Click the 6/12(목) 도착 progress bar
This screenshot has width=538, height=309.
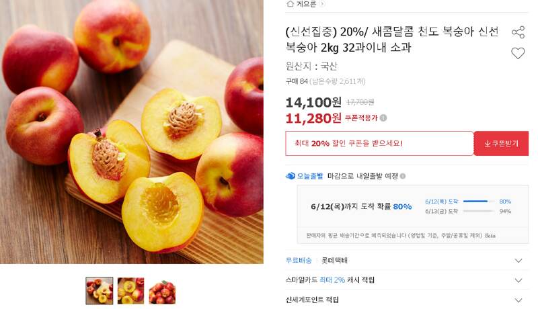tap(478, 202)
